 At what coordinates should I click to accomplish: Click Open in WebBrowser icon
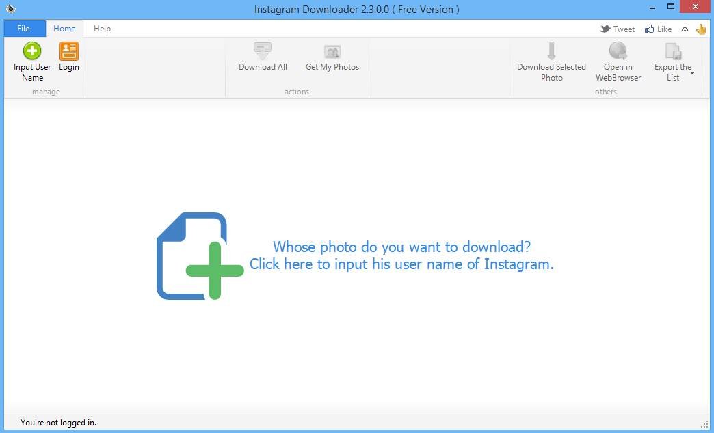[x=618, y=51]
